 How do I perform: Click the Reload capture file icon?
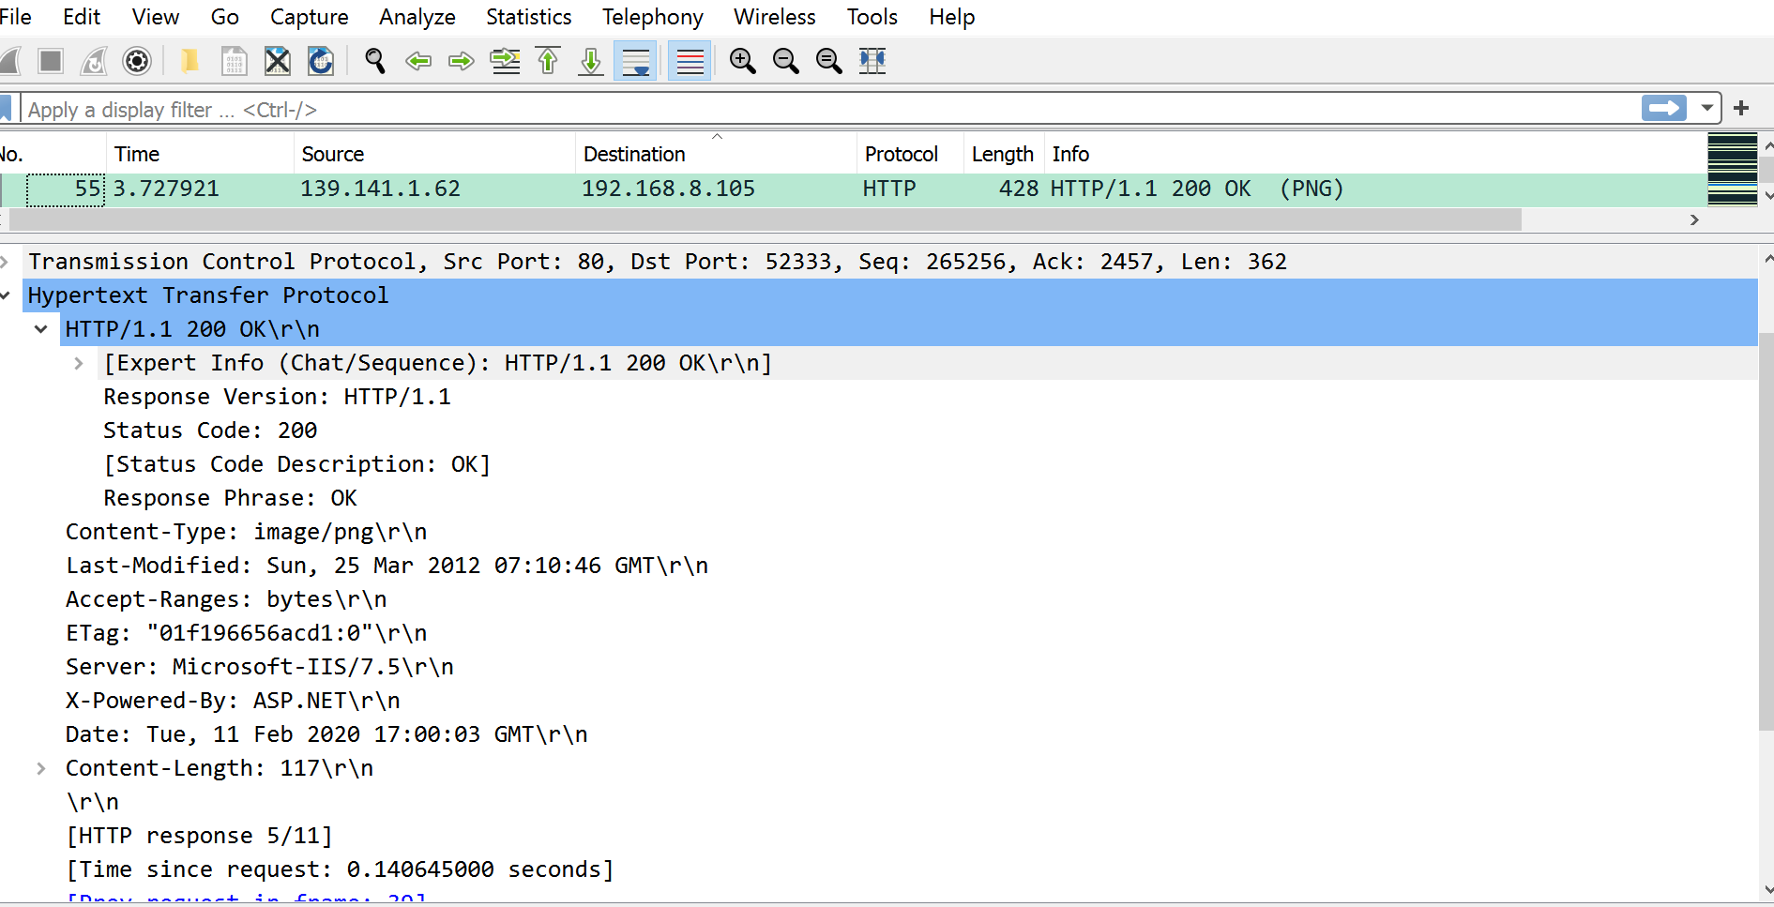(320, 61)
